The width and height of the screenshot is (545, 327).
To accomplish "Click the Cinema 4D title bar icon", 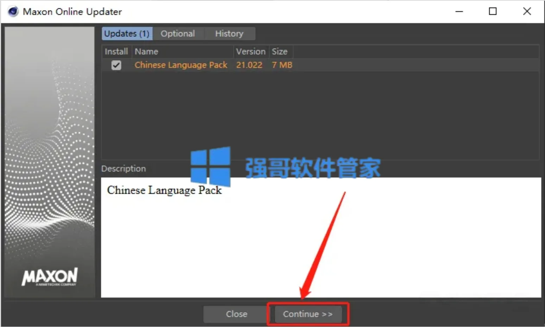I will [13, 12].
